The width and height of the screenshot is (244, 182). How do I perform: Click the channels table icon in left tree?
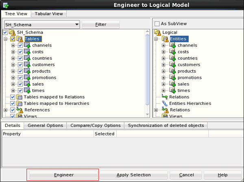pyautogui.click(x=27, y=45)
